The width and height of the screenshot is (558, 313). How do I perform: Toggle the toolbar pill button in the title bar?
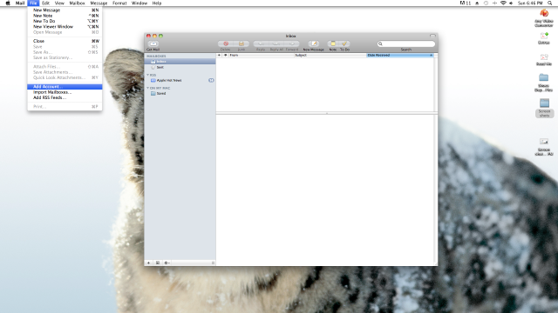click(432, 36)
